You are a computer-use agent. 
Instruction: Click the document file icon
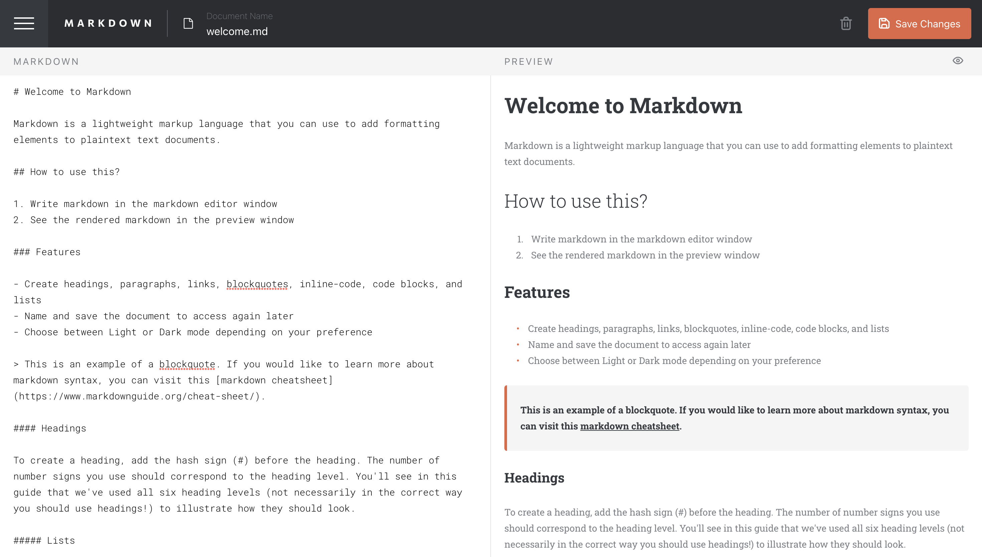coord(188,23)
